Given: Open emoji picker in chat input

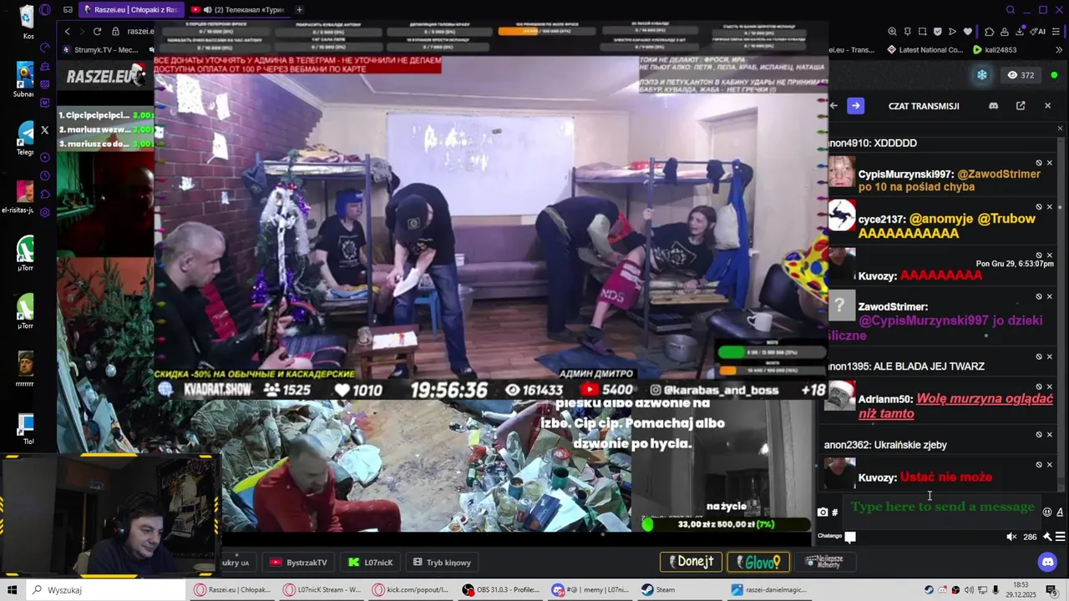Looking at the screenshot, I should coord(1047,512).
